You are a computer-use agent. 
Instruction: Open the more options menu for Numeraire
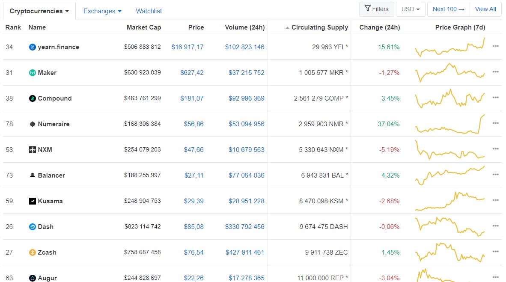point(496,123)
